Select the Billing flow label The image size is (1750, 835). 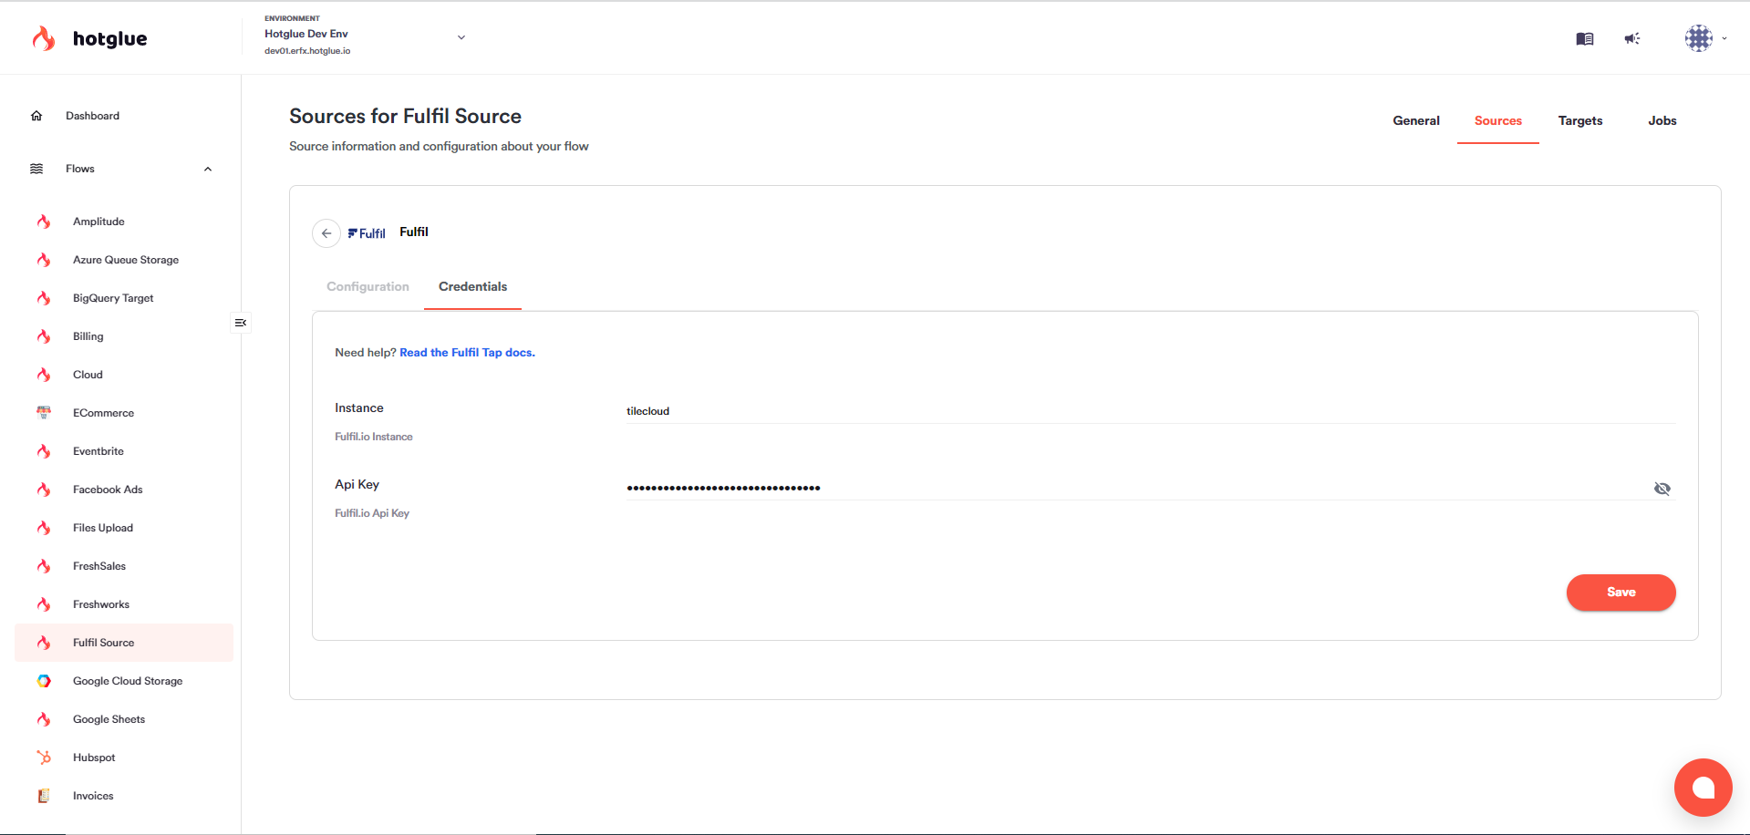[x=88, y=336]
